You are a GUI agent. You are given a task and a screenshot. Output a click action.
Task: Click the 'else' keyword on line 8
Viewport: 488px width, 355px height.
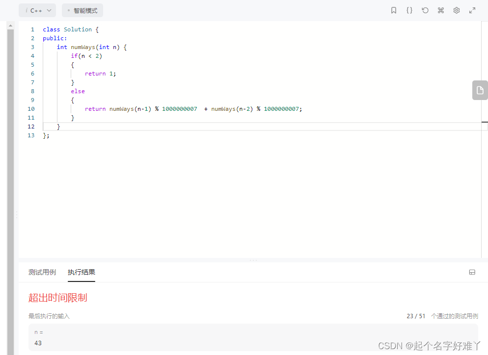(78, 91)
